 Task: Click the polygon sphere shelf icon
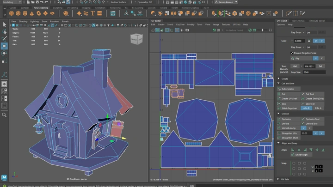click(x=12, y=13)
